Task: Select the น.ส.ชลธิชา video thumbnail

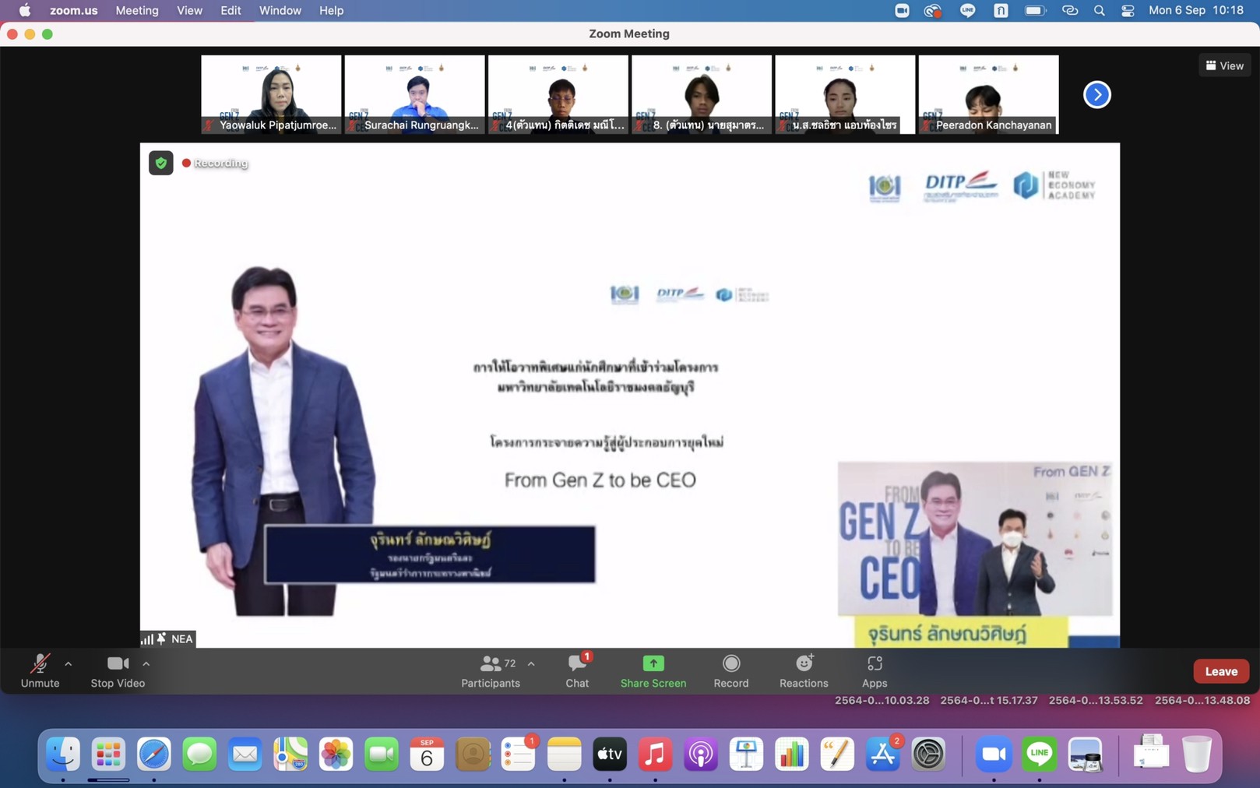Action: click(845, 94)
